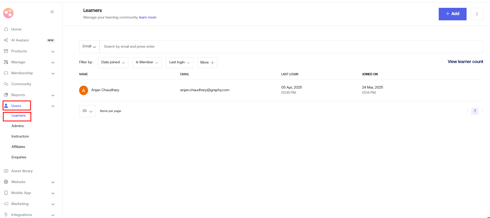Click the View learner count link

[465, 62]
